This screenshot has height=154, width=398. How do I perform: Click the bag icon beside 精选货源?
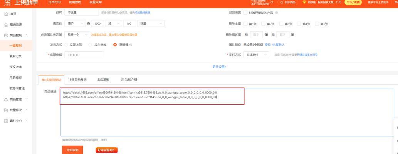pyautogui.click(x=6, y=25)
